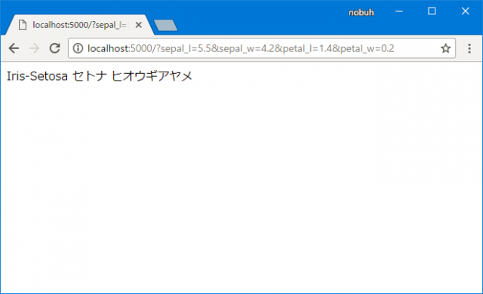Click the petal_w=0.2 part of the URL

coord(368,48)
